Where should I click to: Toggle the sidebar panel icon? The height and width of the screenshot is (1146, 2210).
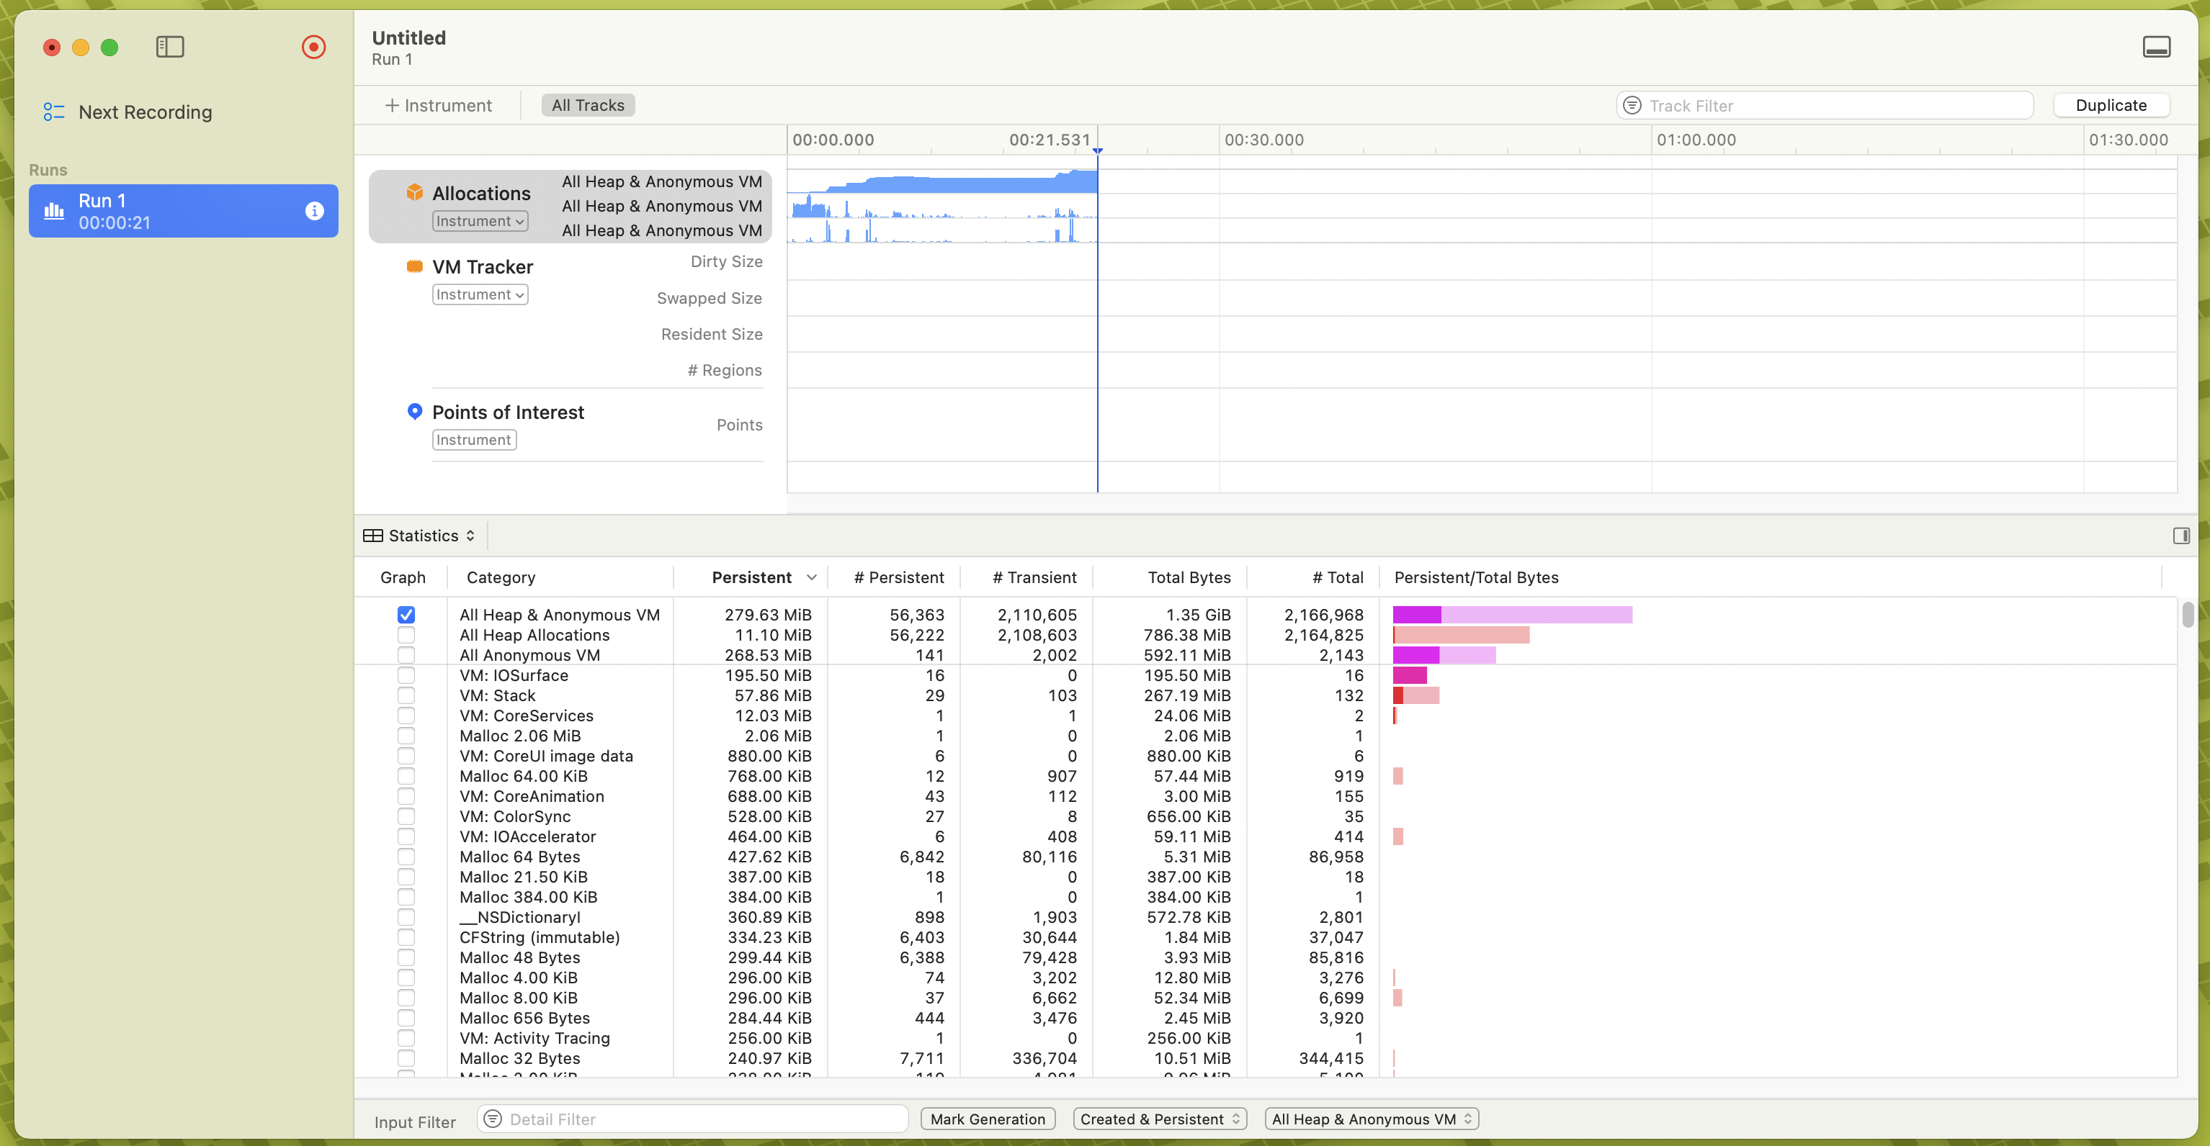click(x=170, y=46)
